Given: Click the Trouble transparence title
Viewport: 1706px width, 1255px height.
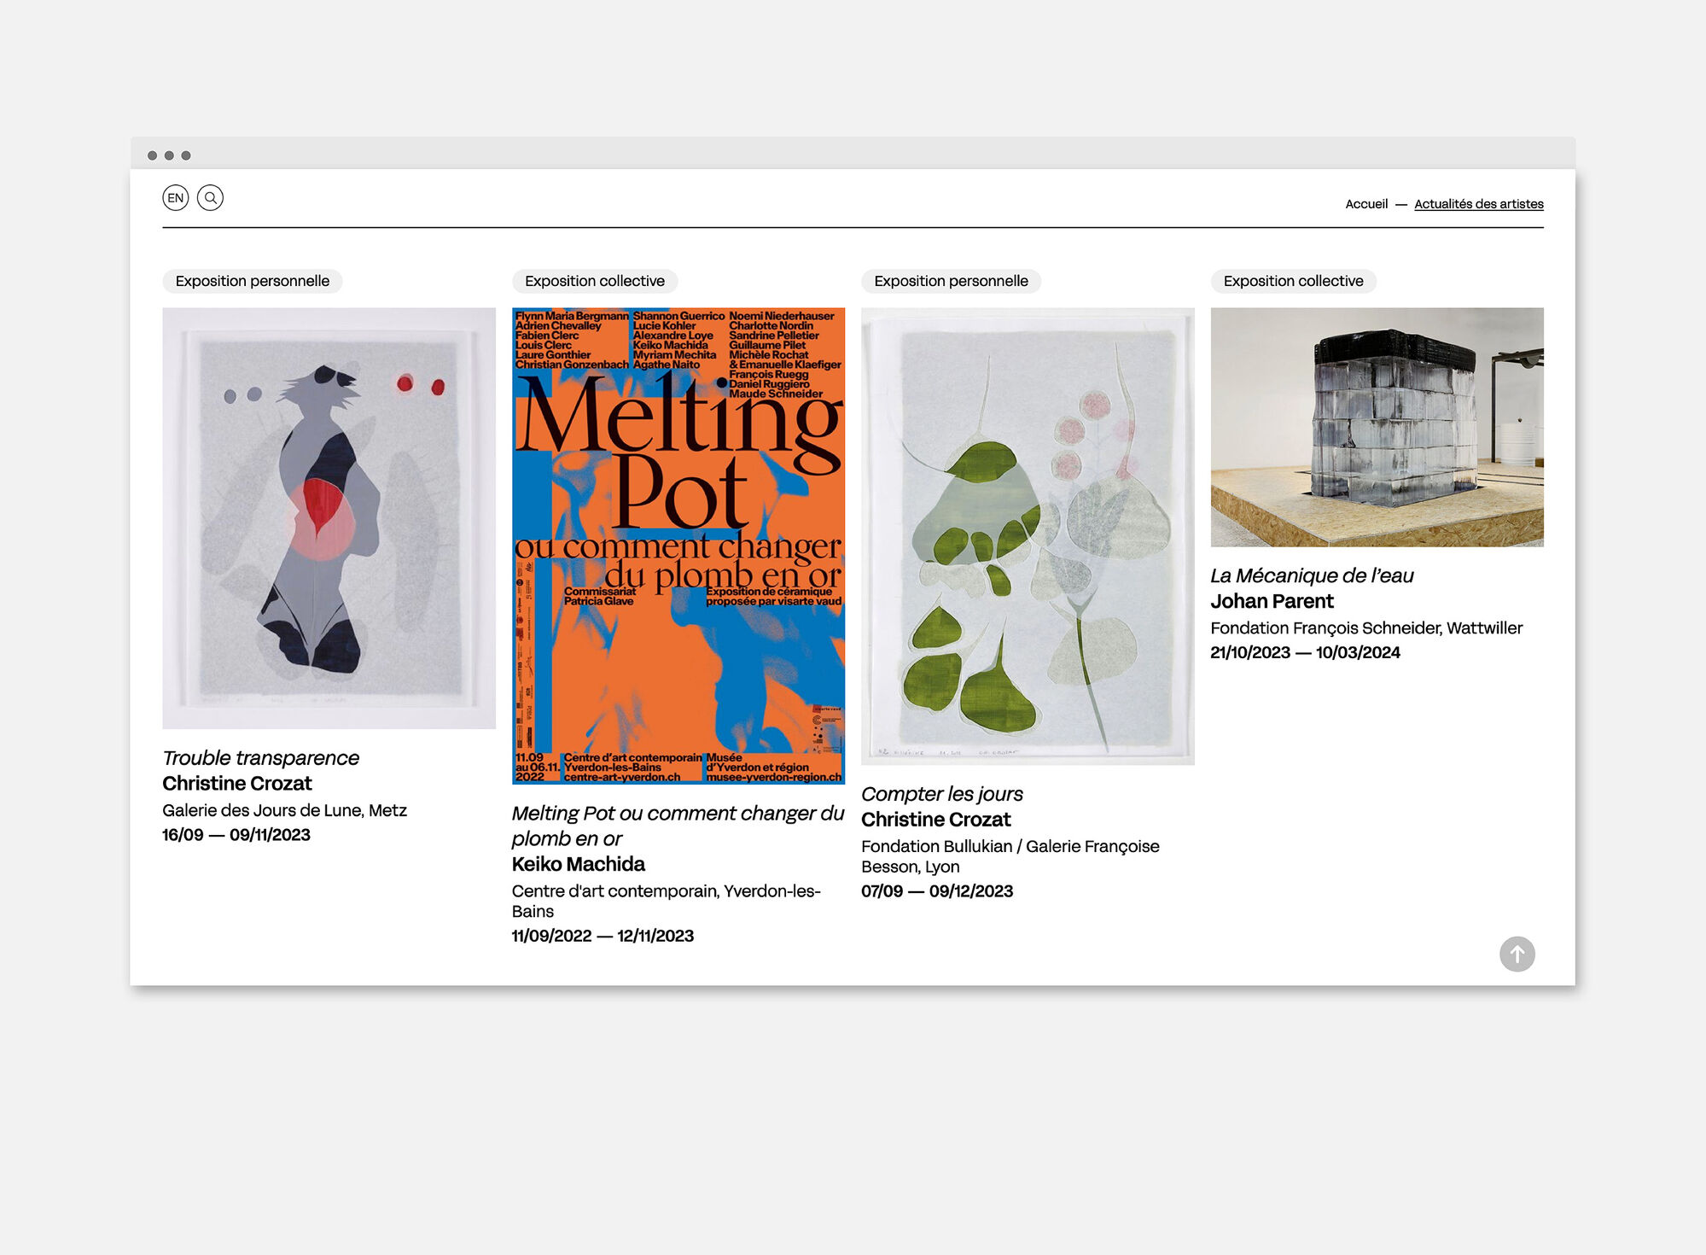Looking at the screenshot, I should pos(260,758).
